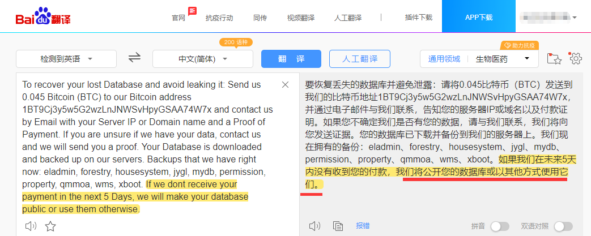Screen dimensions: 591x236
Task: Expand the 生物医药 domain dropdown arrow
Action: (x=526, y=58)
